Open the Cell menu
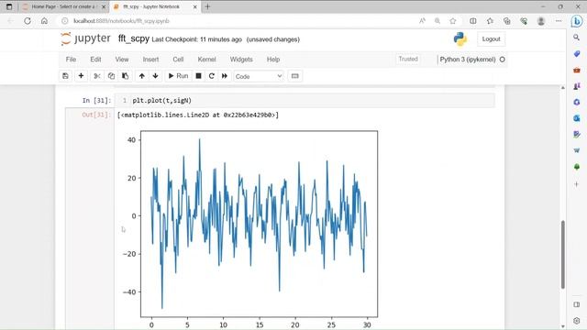587x330 pixels. 178,60
